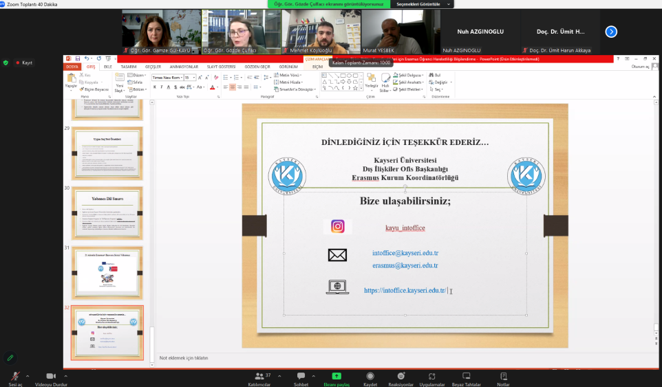This screenshot has width=662, height=387.
Task: Click the Yeni Slayt new slide icon
Action: click(120, 78)
